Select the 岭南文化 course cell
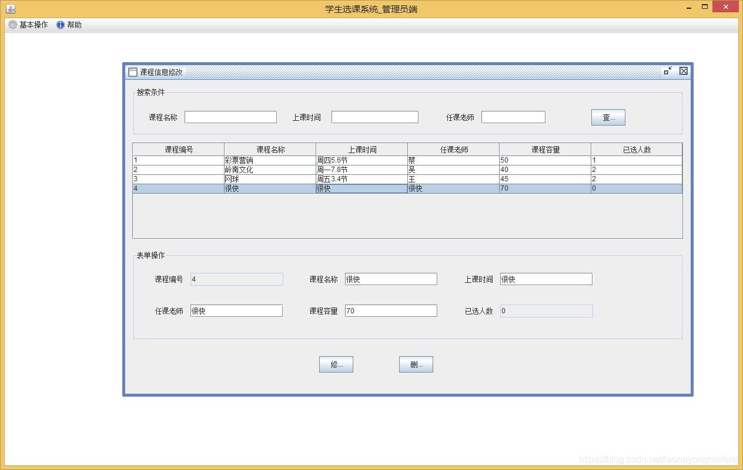The width and height of the screenshot is (743, 470). 270,170
